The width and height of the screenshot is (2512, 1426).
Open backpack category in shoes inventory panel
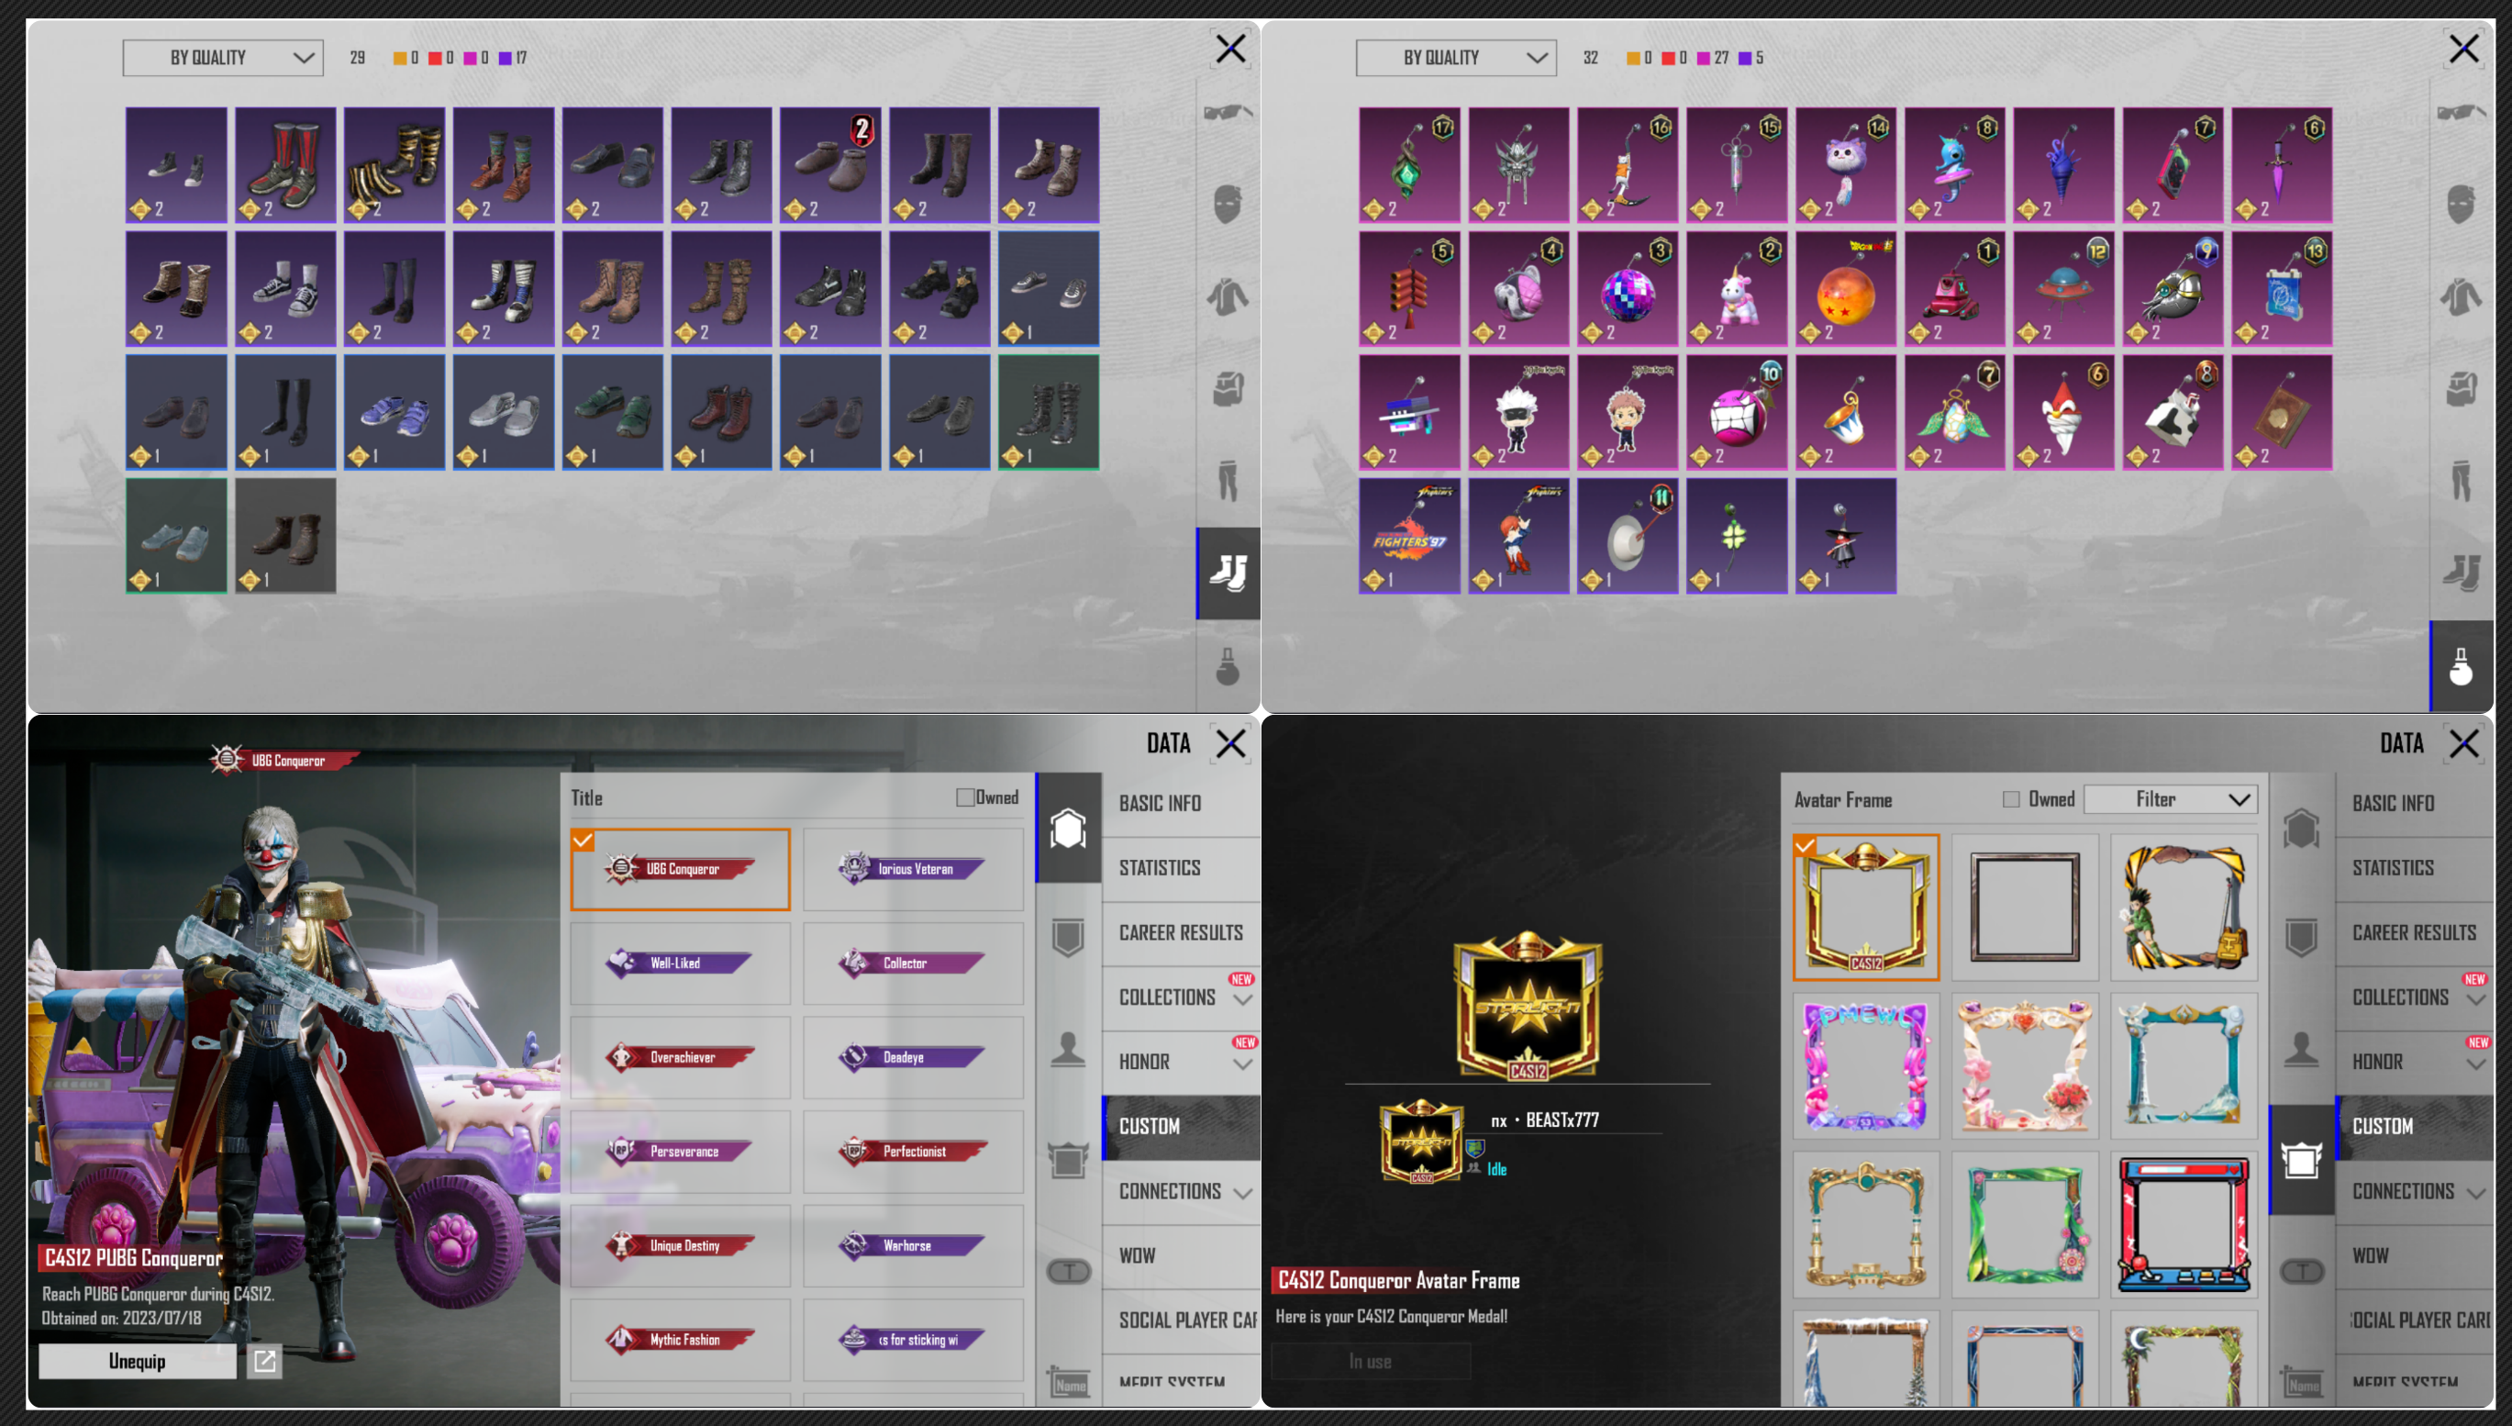pos(1228,389)
